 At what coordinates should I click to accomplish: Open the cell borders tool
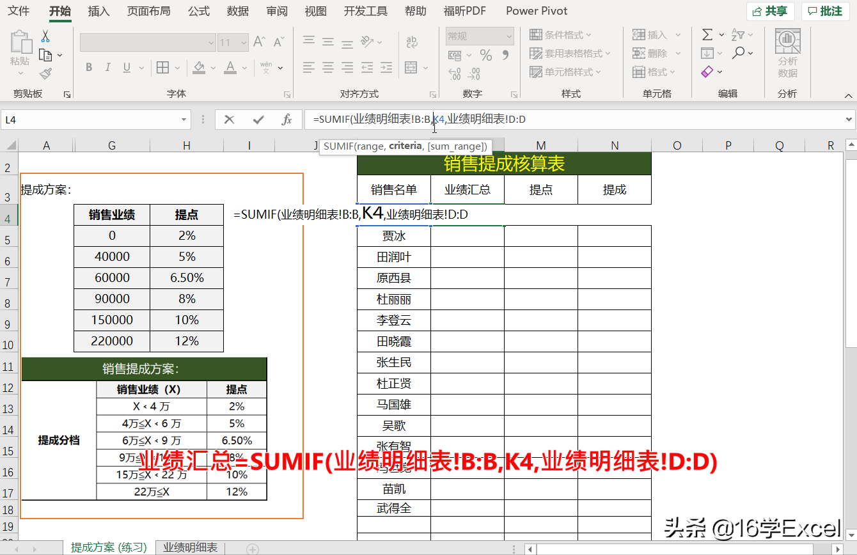pos(162,67)
